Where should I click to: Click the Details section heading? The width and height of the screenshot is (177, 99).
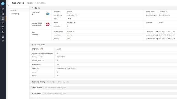(37, 8)
